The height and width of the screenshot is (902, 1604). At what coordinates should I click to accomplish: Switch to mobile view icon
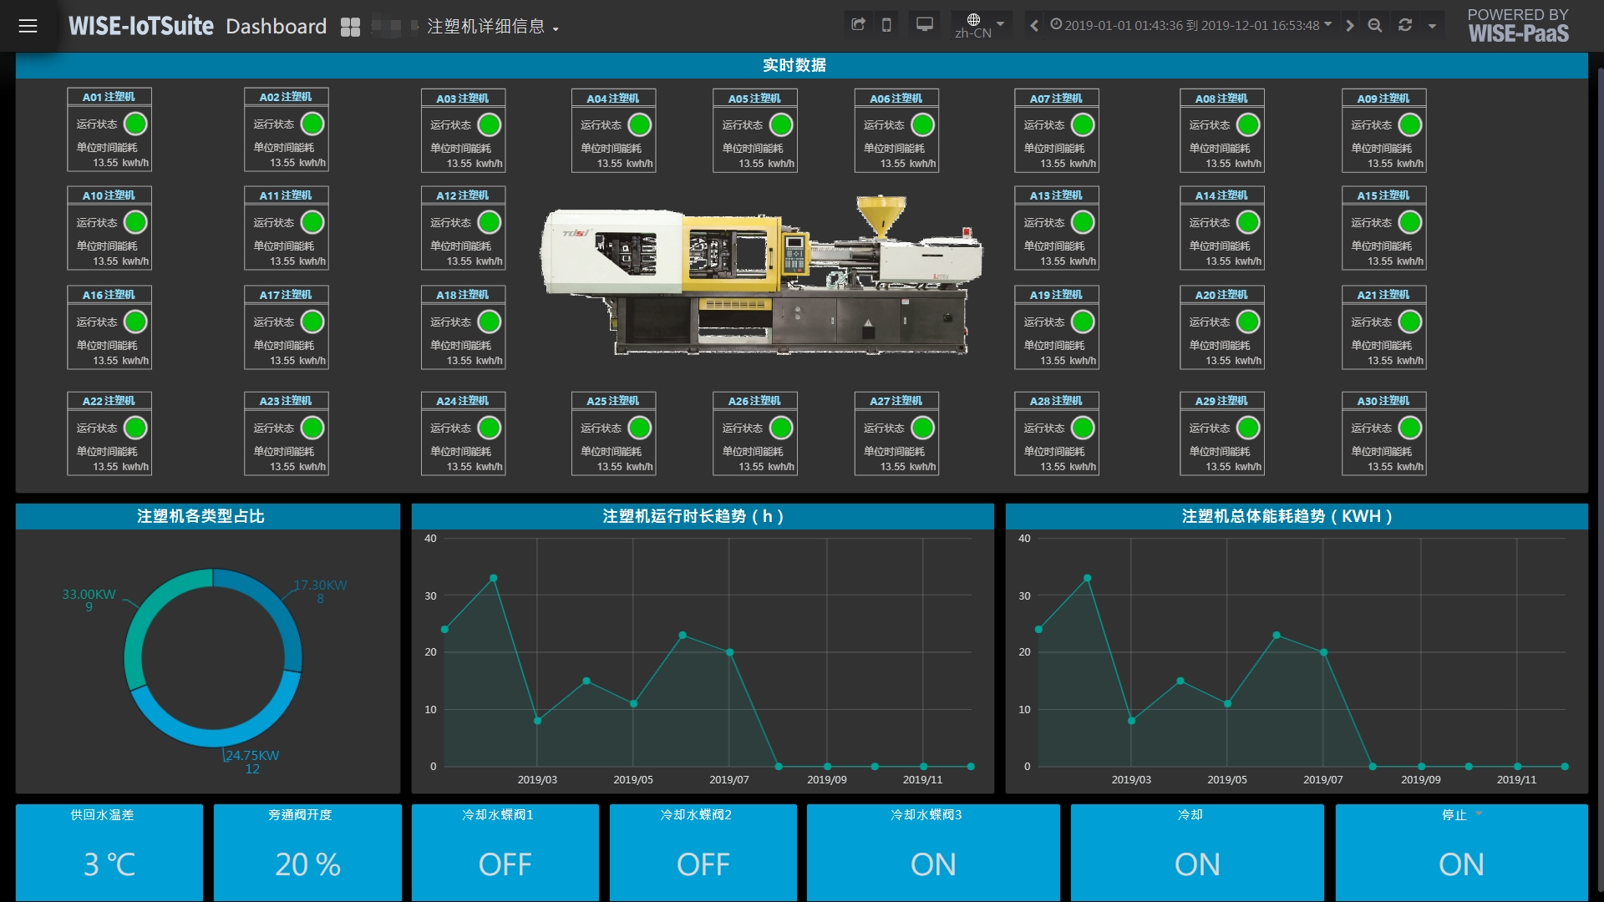coord(886,24)
